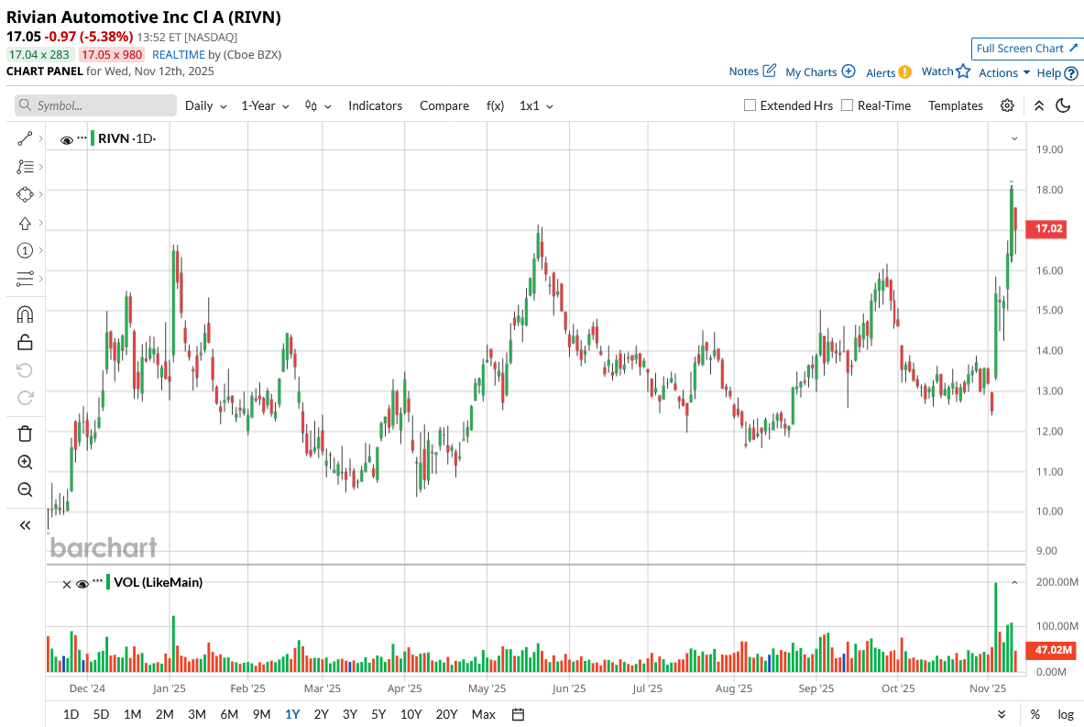
Task: Click the RIVN green color swatch
Action: click(93, 137)
